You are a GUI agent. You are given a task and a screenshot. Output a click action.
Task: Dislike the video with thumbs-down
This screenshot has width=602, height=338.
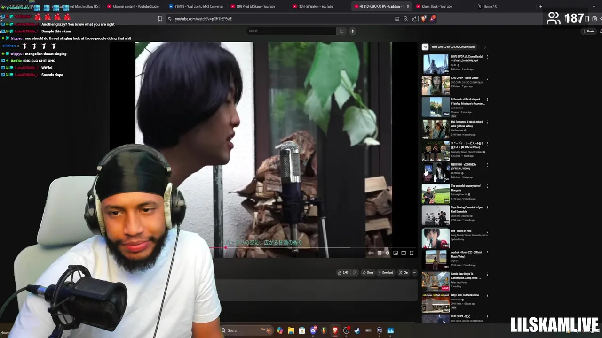click(x=354, y=273)
